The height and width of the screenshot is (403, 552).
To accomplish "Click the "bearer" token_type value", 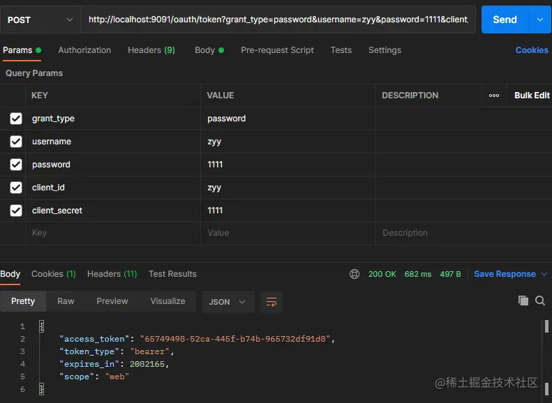I will [x=150, y=351].
